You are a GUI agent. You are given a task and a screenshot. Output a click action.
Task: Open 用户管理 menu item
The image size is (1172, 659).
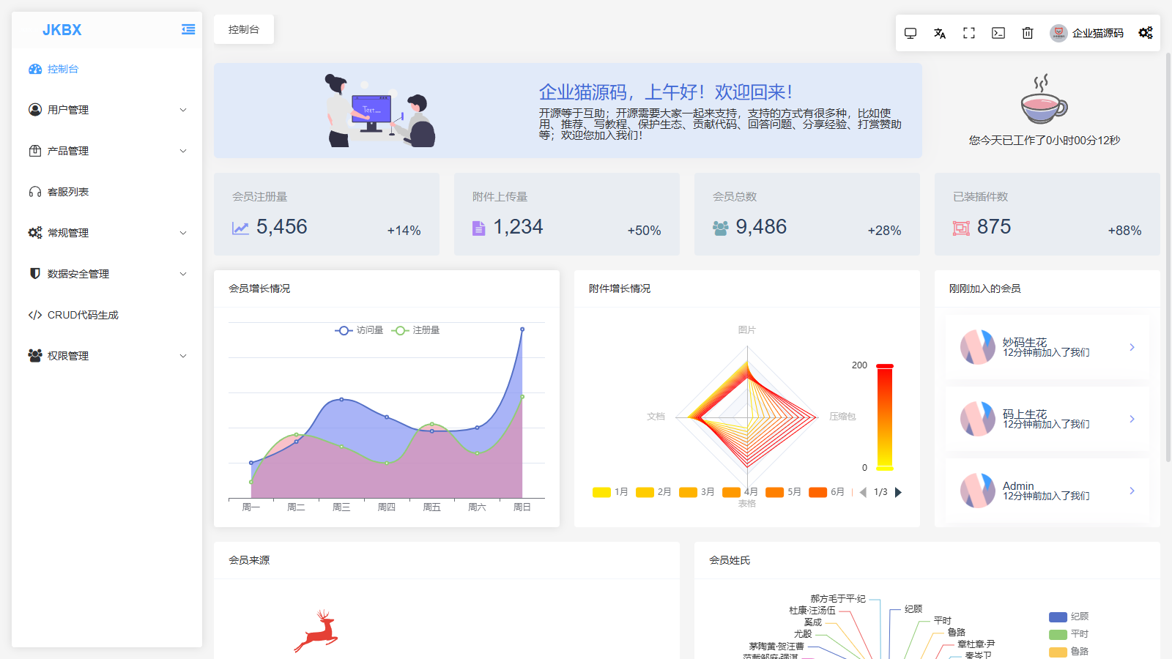coord(107,110)
